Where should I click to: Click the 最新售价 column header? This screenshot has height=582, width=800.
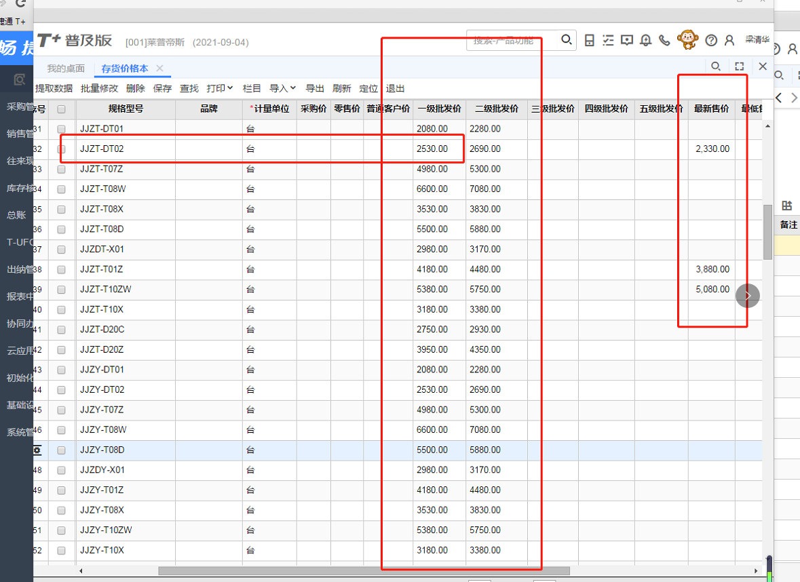[711, 109]
